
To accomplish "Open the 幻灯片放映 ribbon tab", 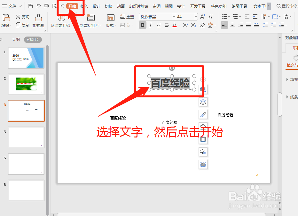I will tap(139, 6).
